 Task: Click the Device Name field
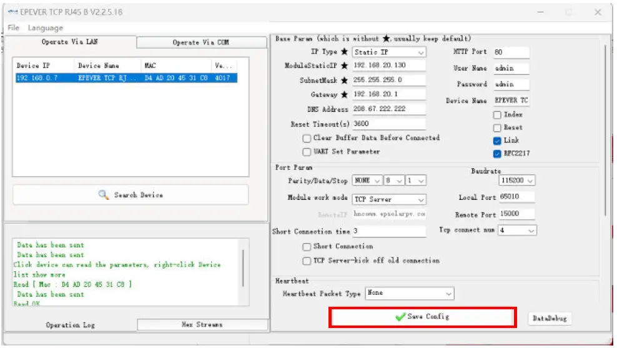click(511, 101)
